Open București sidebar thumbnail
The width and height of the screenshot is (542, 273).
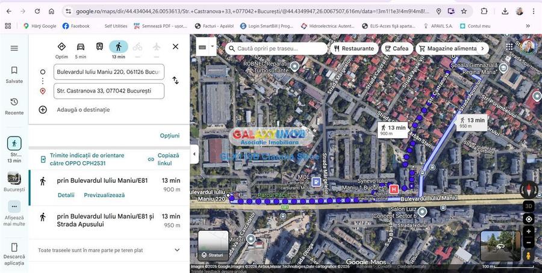pos(14,182)
